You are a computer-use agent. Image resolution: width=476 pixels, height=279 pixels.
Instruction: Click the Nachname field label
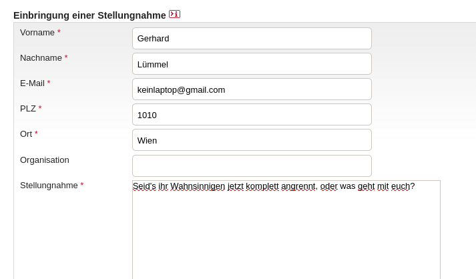tap(41, 58)
